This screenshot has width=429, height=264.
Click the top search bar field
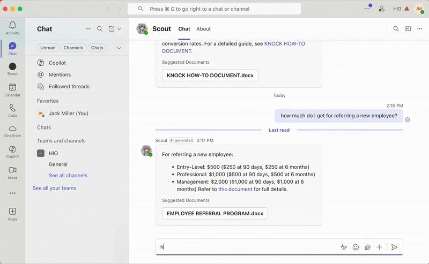[214, 9]
